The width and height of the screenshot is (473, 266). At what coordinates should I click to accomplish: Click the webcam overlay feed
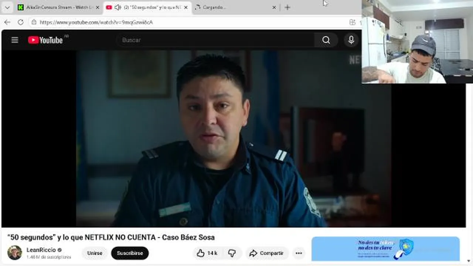[x=417, y=41]
